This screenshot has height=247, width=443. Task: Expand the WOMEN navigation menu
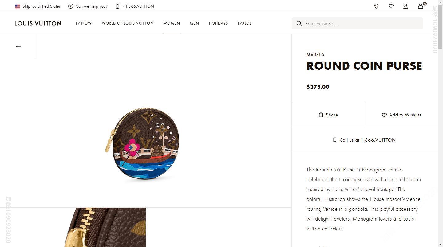click(x=172, y=23)
